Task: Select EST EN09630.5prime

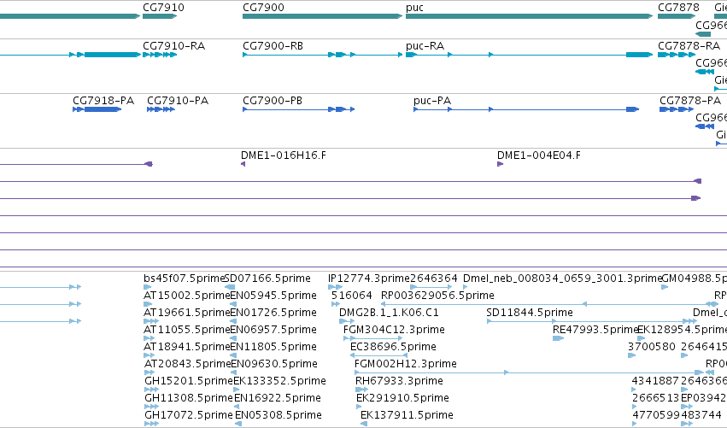Action: (x=274, y=364)
